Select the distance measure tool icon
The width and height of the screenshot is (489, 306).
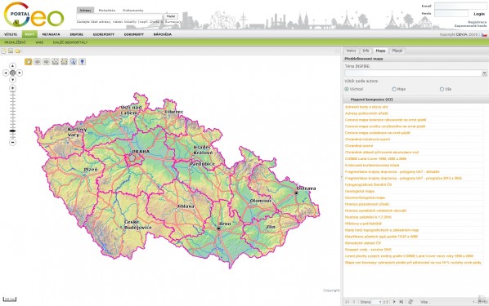[56, 62]
